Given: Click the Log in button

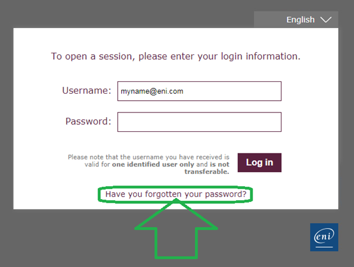Looking at the screenshot, I should [x=260, y=163].
